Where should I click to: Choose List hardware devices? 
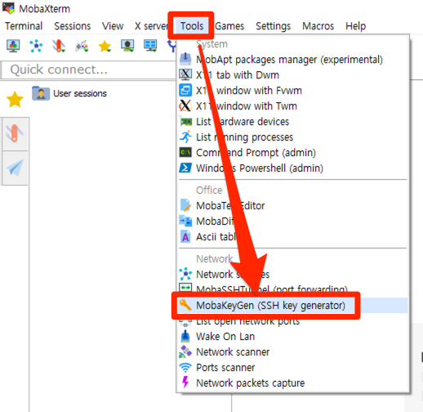click(x=292, y=122)
